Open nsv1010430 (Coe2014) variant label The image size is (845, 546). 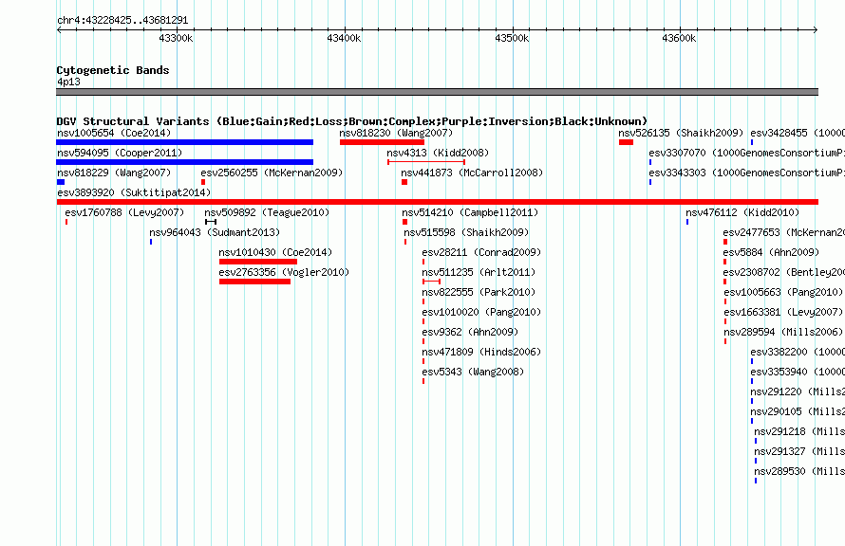point(275,252)
